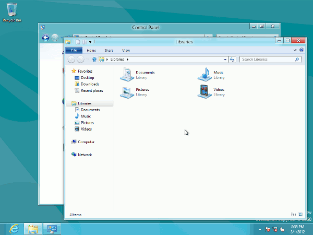This screenshot has width=313, height=235.
Task: Maximize the Libraries window
Action: (x=287, y=41)
